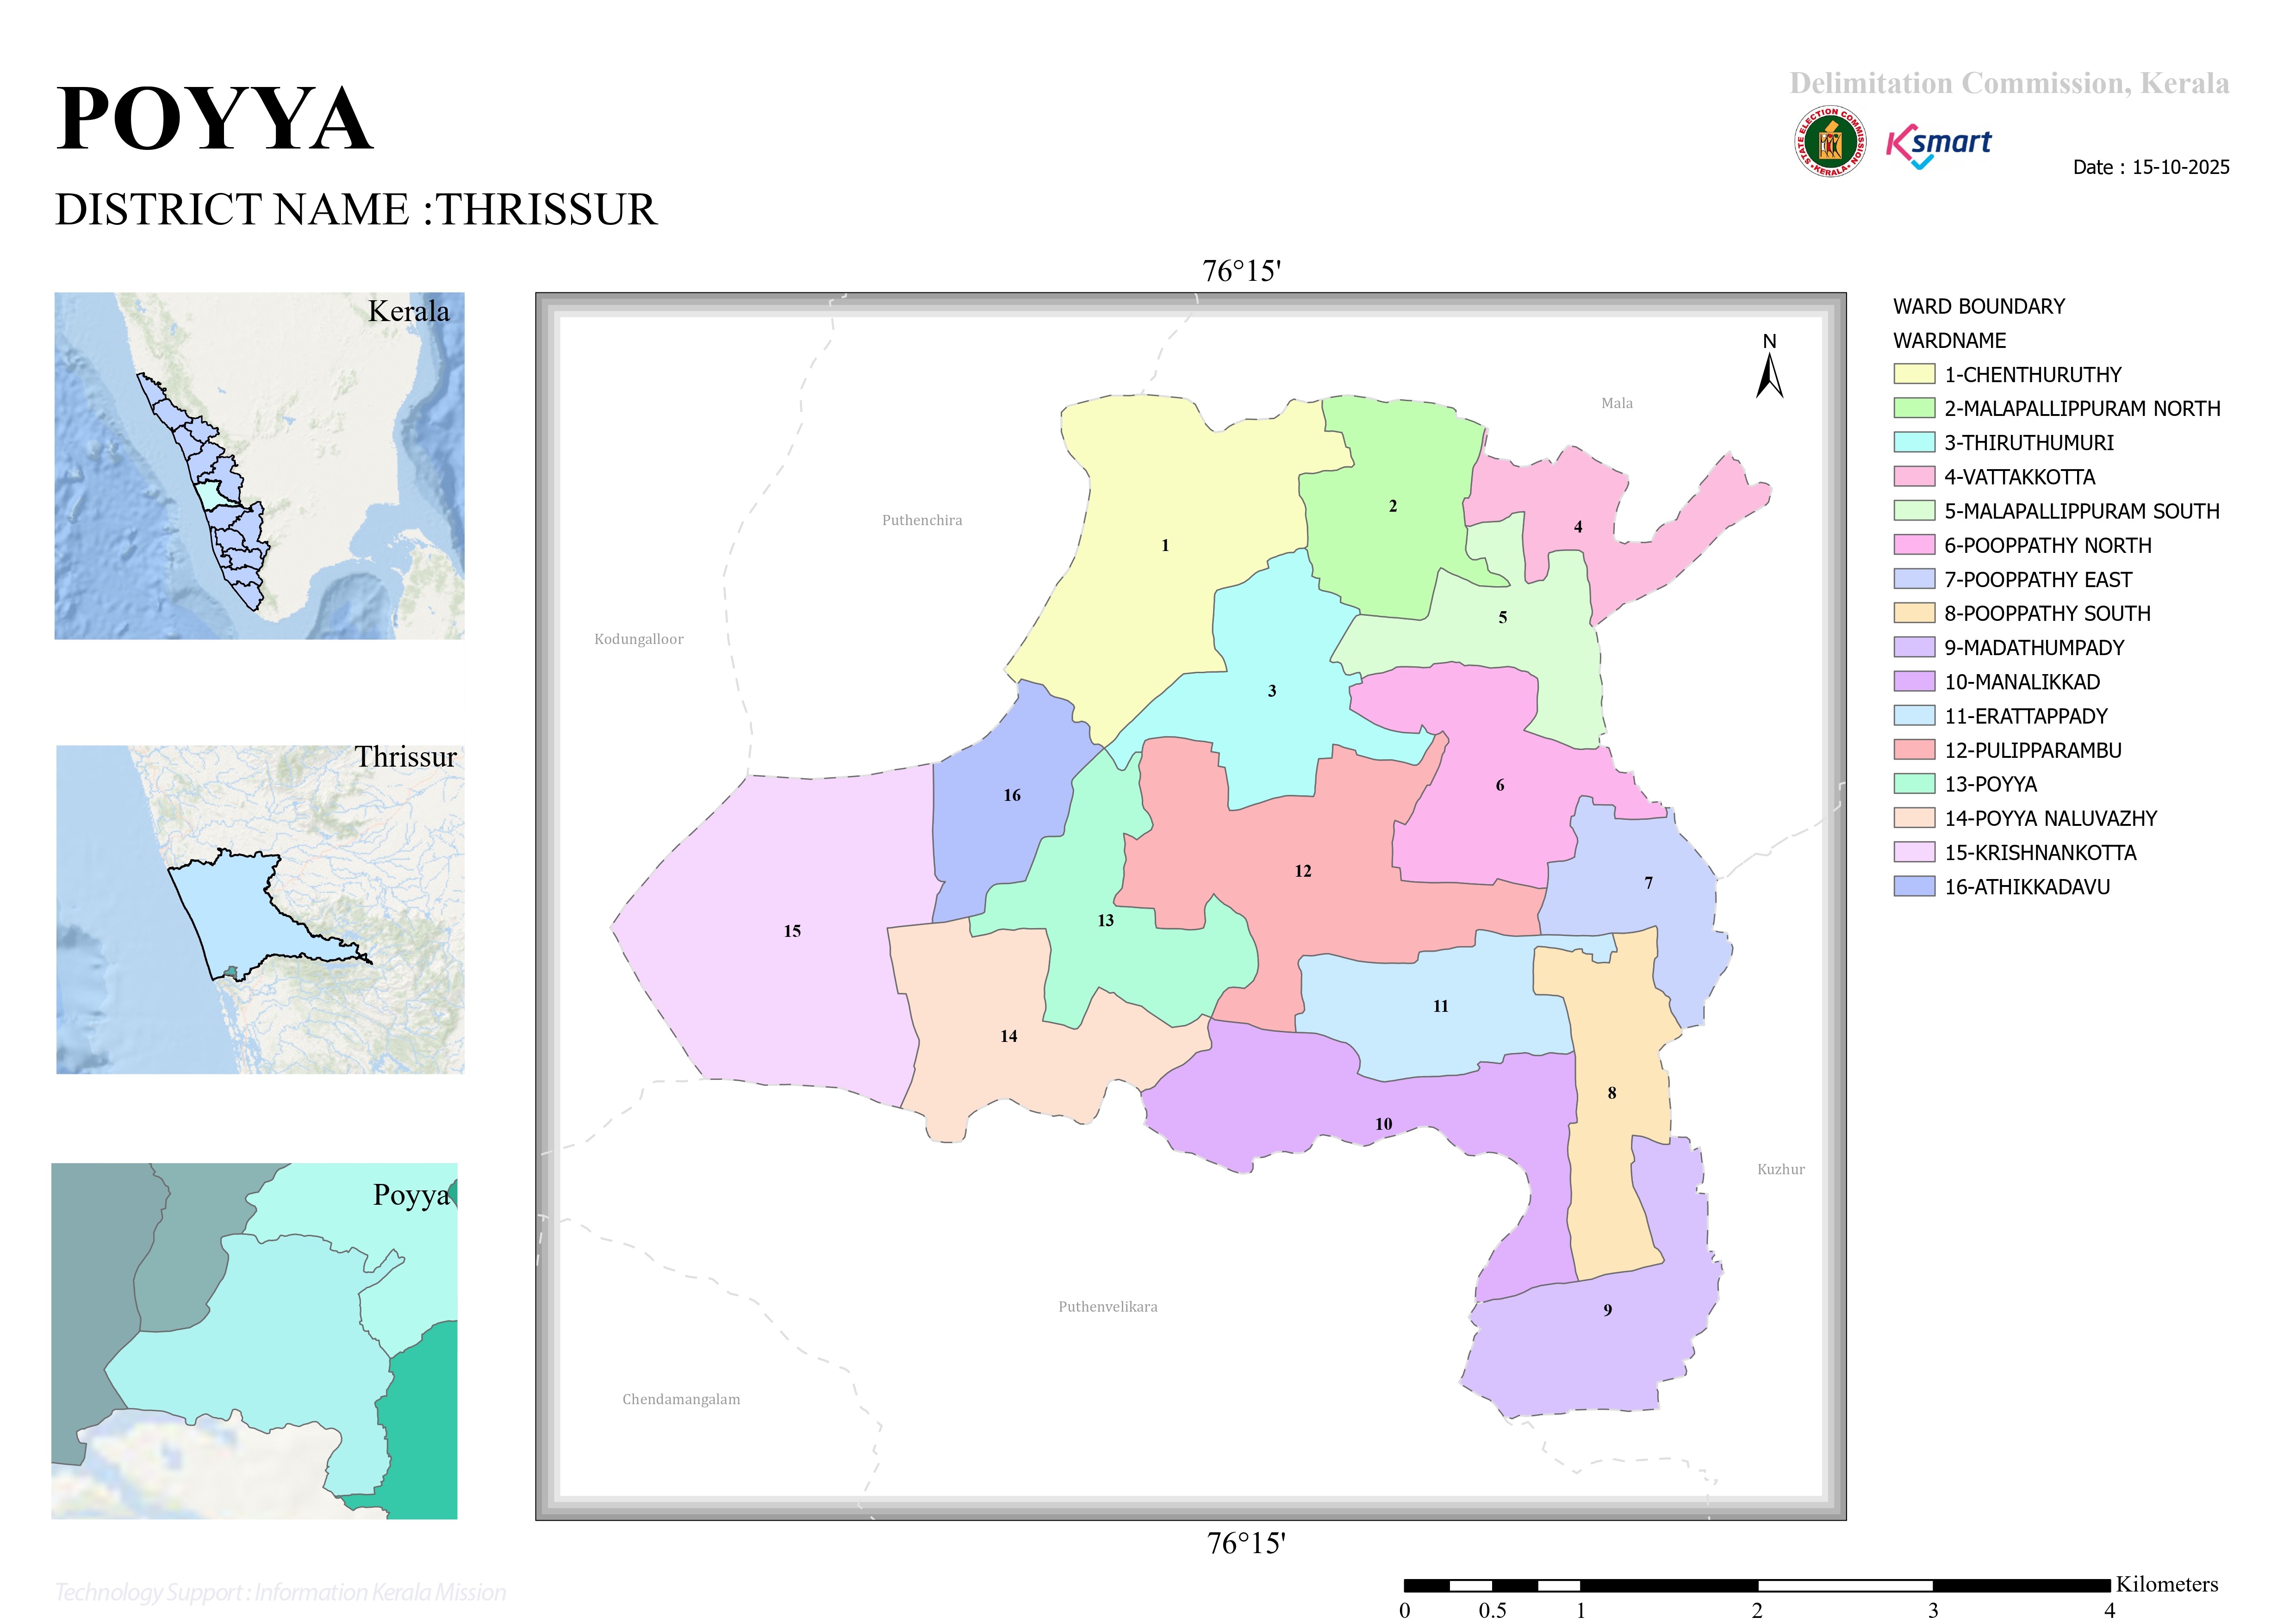Click the Puthenvelikara neighbor label
This screenshot has width=2296, height=1623.
[1107, 1307]
